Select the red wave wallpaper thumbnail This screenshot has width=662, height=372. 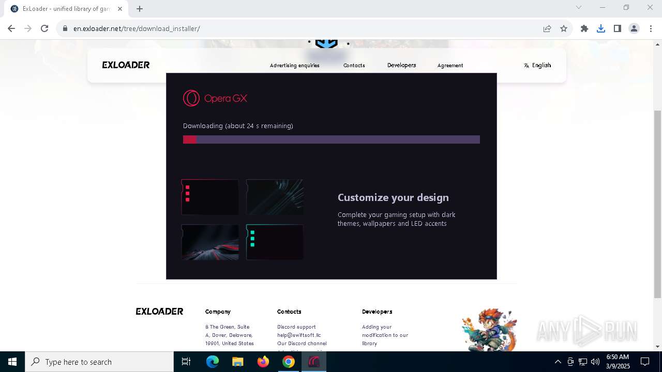tap(210, 242)
